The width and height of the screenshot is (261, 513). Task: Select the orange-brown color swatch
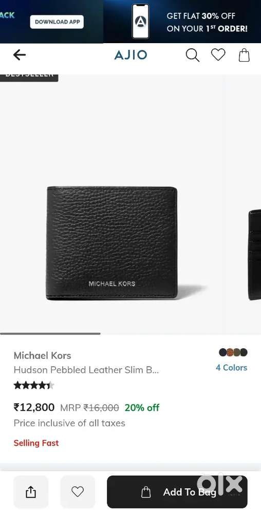[230, 352]
